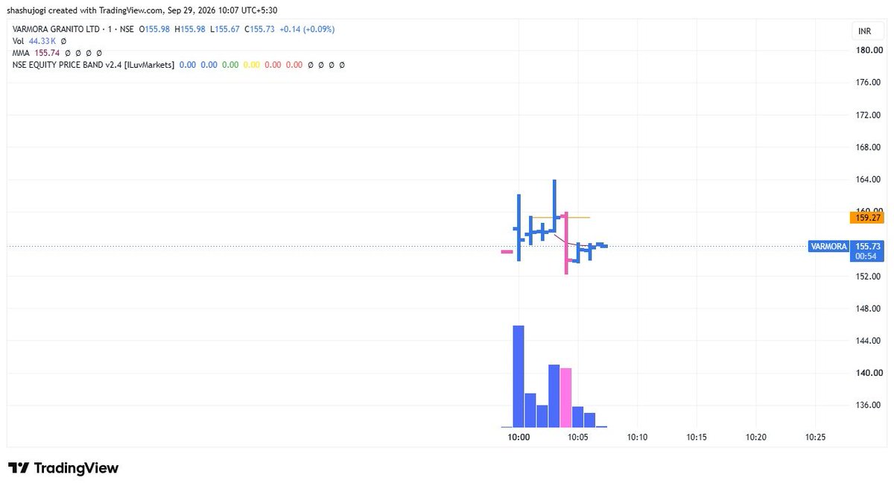This screenshot has width=894, height=489.
Task: Click the 176.00 price axis label
Action: coord(869,83)
